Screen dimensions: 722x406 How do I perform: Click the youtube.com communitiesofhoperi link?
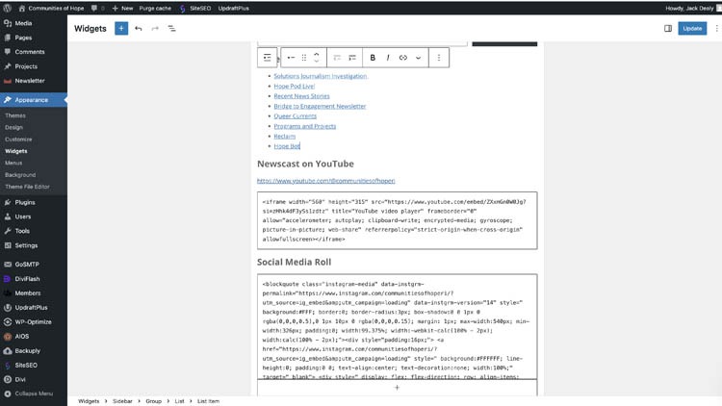(x=326, y=181)
